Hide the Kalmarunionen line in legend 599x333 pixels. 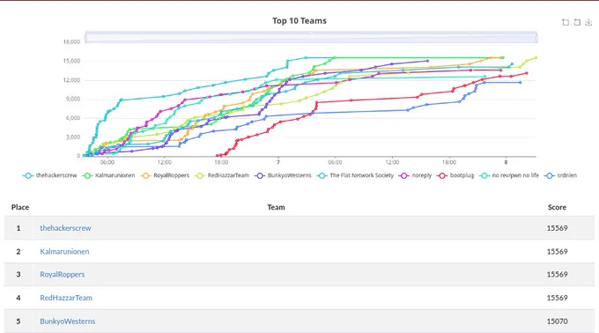[x=109, y=175]
